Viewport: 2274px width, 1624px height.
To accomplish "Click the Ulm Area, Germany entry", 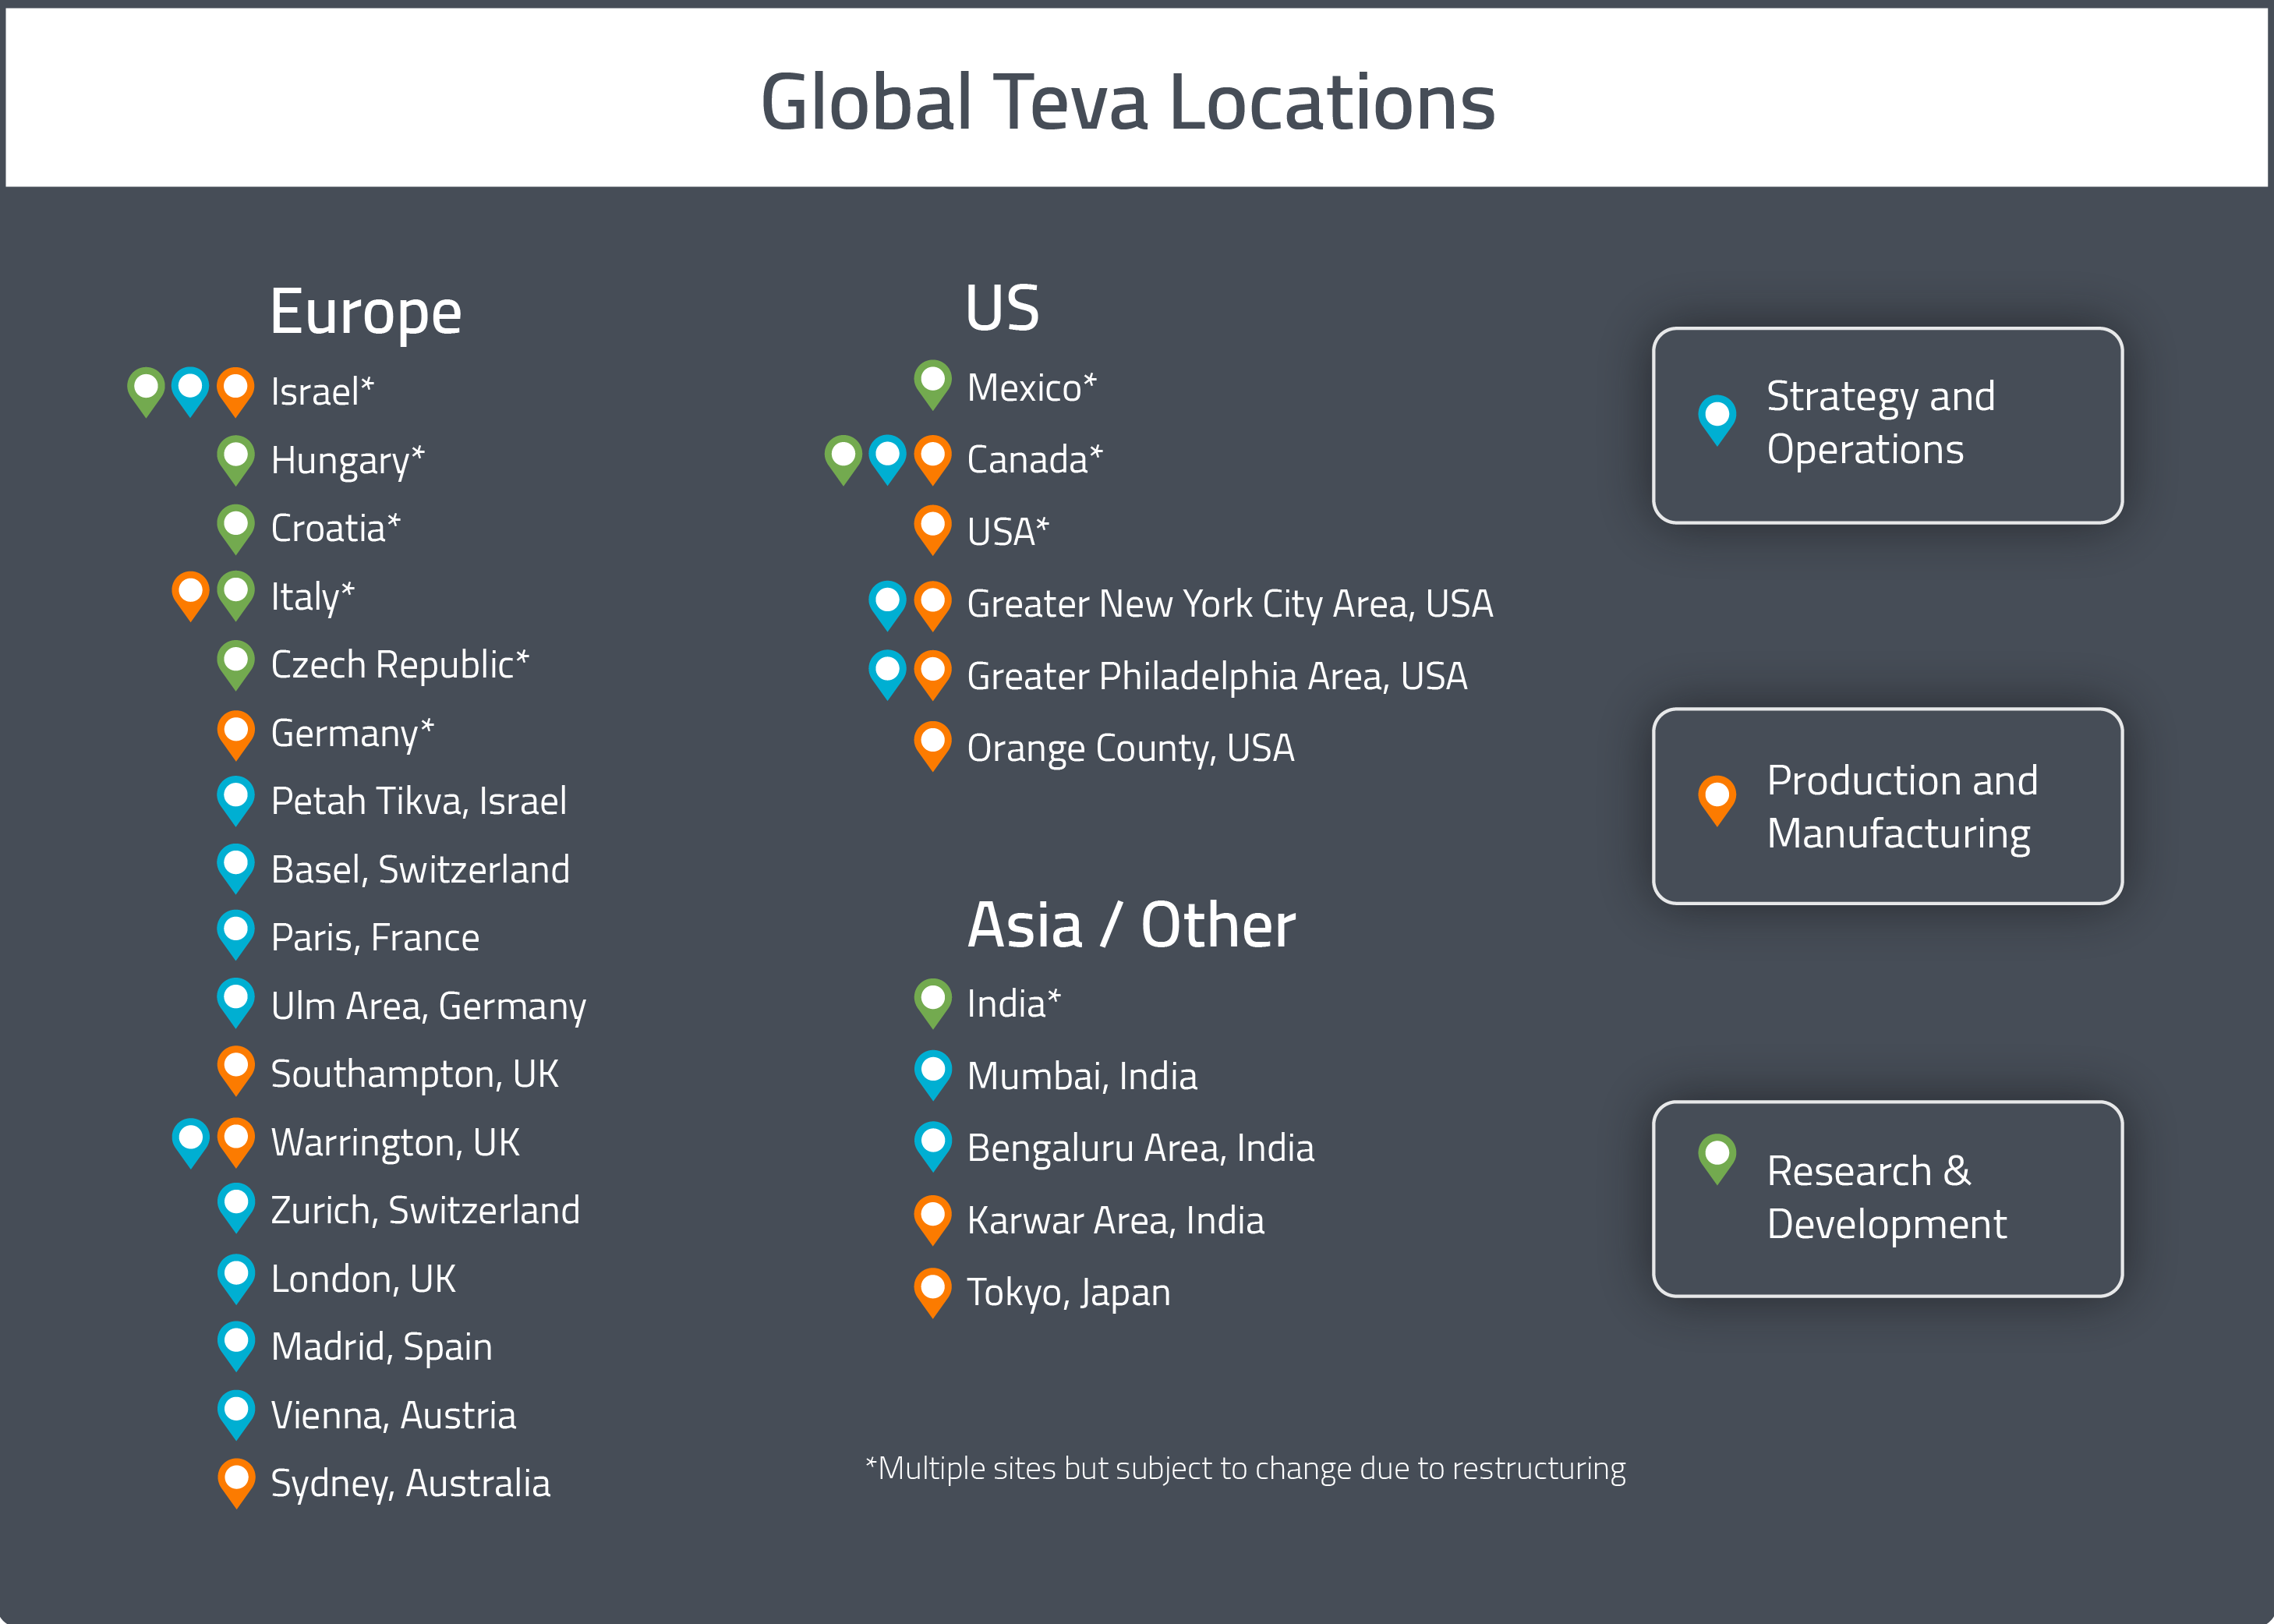I will (x=428, y=1006).
